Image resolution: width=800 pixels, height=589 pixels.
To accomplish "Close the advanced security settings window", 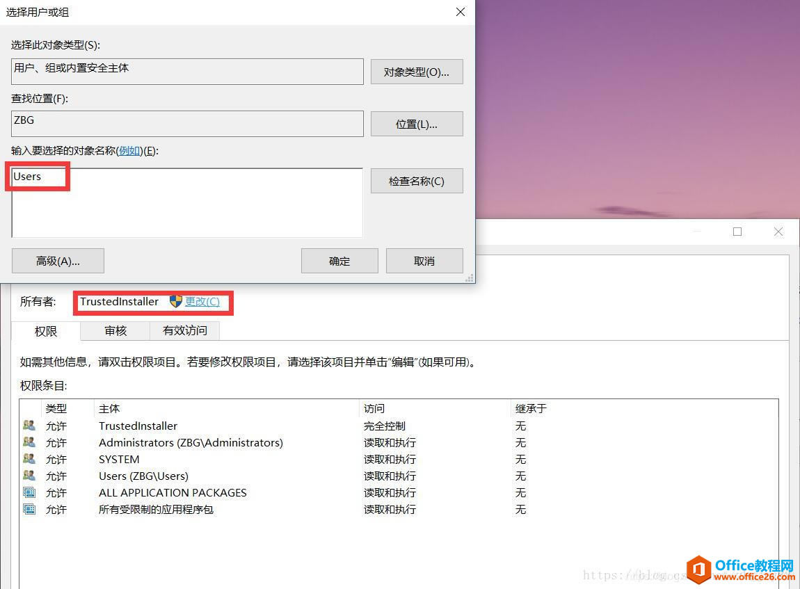I will click(x=778, y=232).
